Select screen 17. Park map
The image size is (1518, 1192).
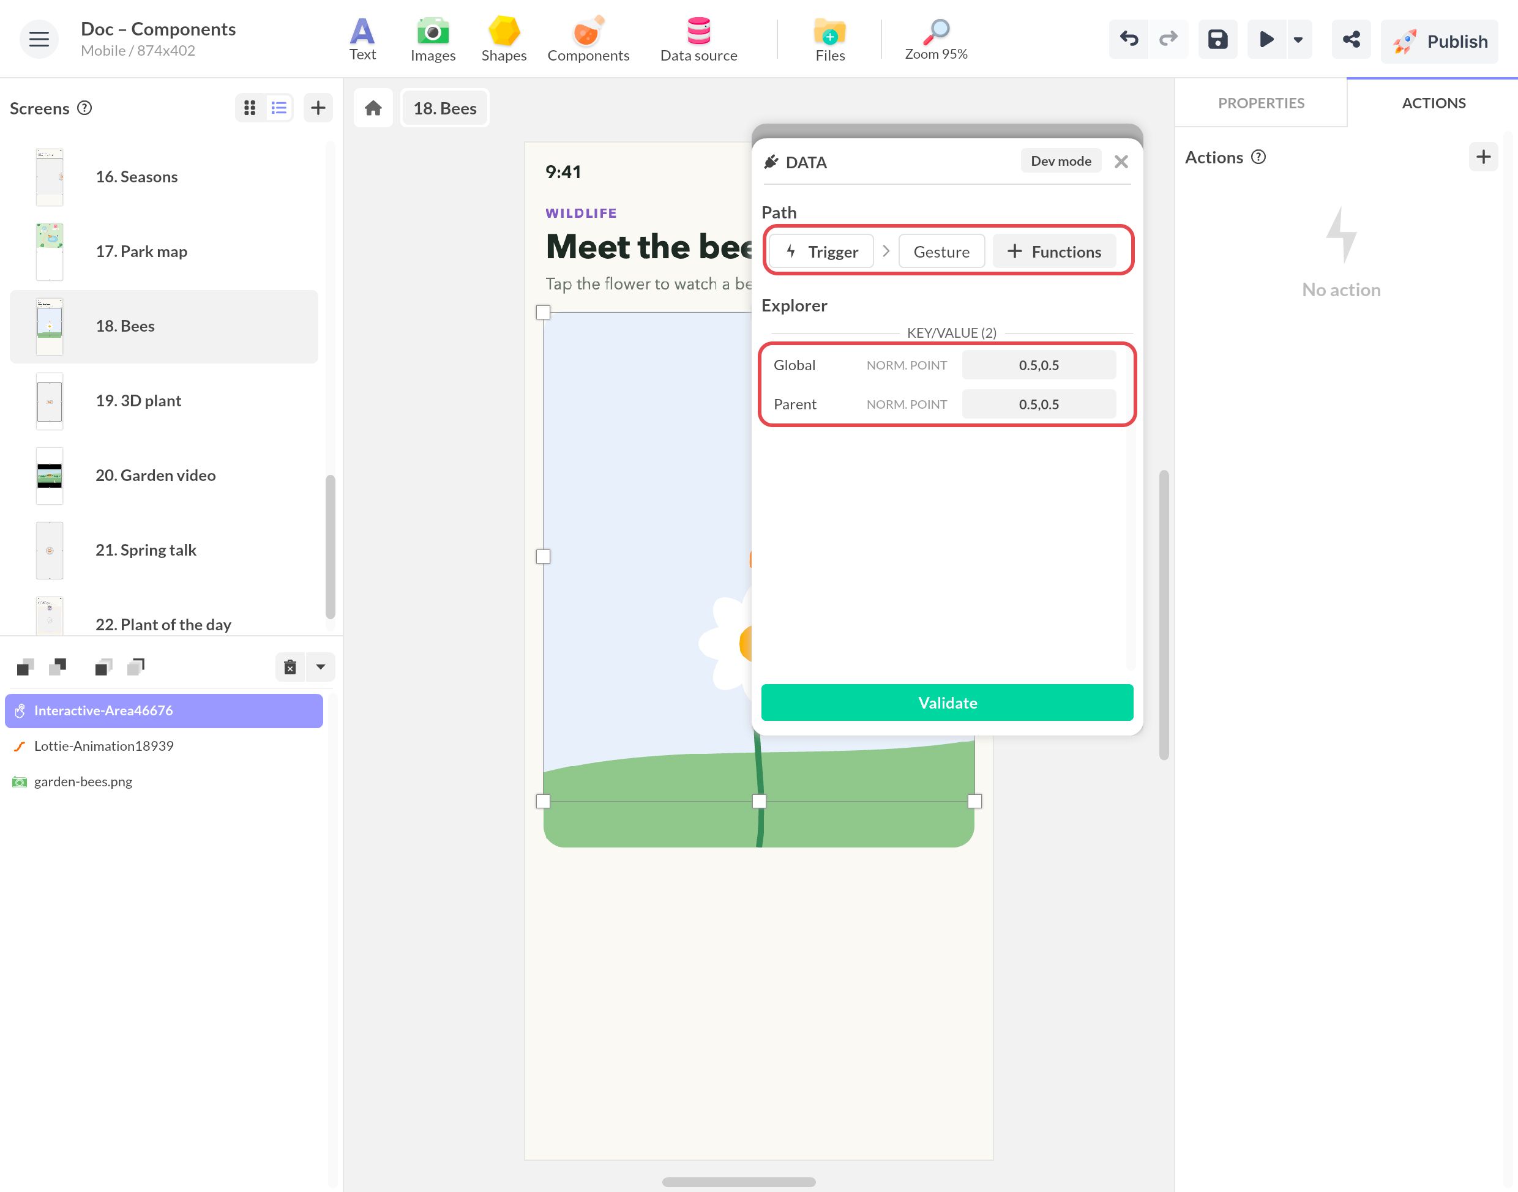click(x=164, y=251)
